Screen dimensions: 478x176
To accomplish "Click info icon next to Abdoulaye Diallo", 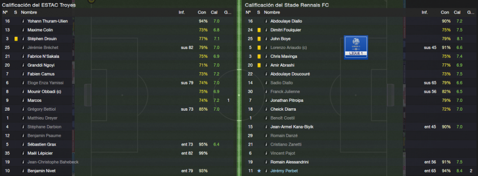I will pos(266,21).
